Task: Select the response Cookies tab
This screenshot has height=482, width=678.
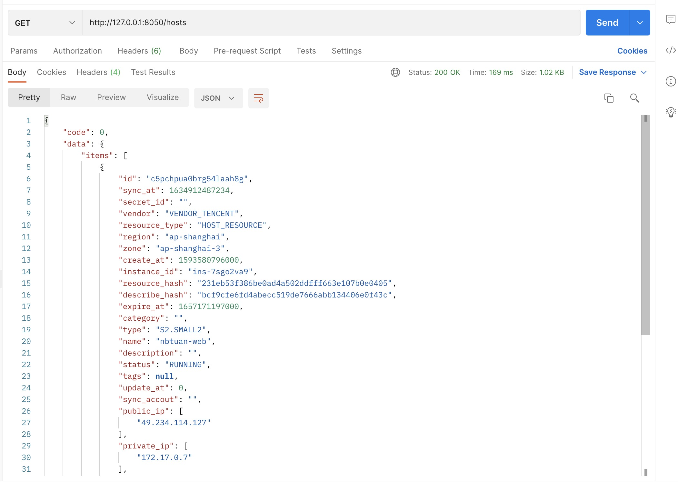Action: pos(52,72)
